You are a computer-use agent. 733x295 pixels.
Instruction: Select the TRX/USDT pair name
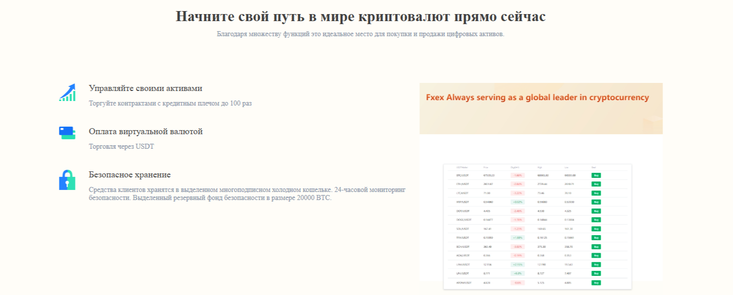[x=463, y=238]
